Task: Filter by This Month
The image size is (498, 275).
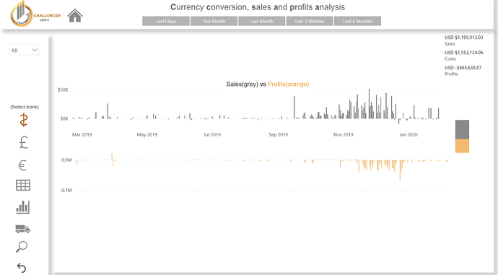Action: pyautogui.click(x=214, y=21)
